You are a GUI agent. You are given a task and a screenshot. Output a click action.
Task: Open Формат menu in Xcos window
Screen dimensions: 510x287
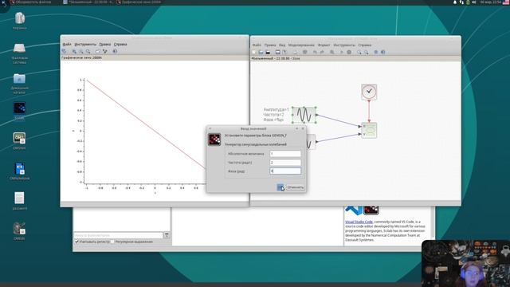click(324, 45)
